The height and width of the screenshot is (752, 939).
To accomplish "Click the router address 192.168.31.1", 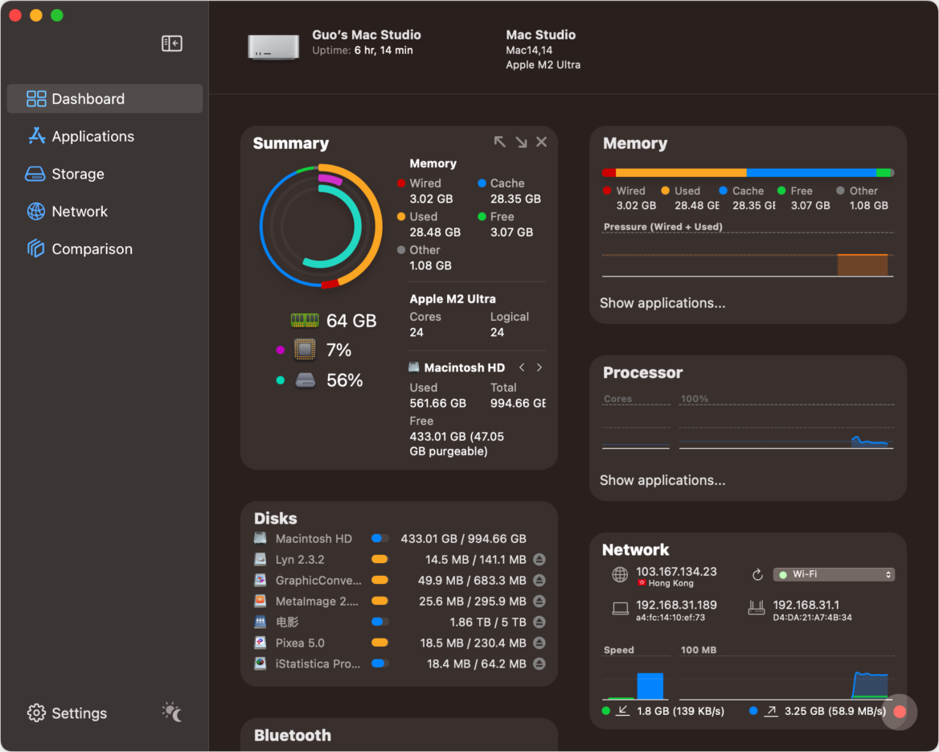I will click(x=806, y=605).
